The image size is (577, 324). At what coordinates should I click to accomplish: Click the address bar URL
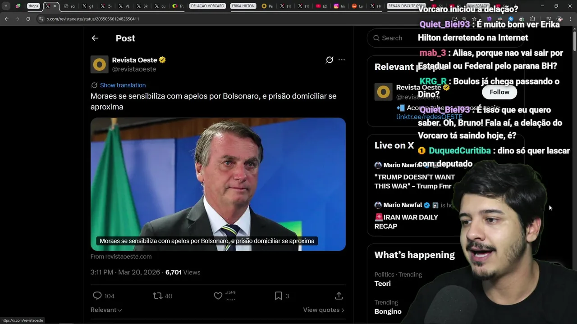click(93, 19)
